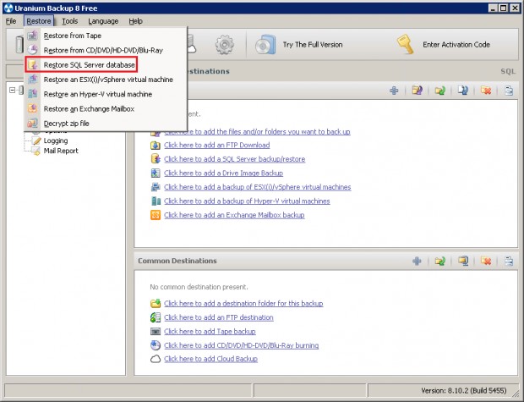Click the green-arrow folder icon in Common Destinations toolbar
The width and height of the screenshot is (524, 402).
pyautogui.click(x=440, y=261)
